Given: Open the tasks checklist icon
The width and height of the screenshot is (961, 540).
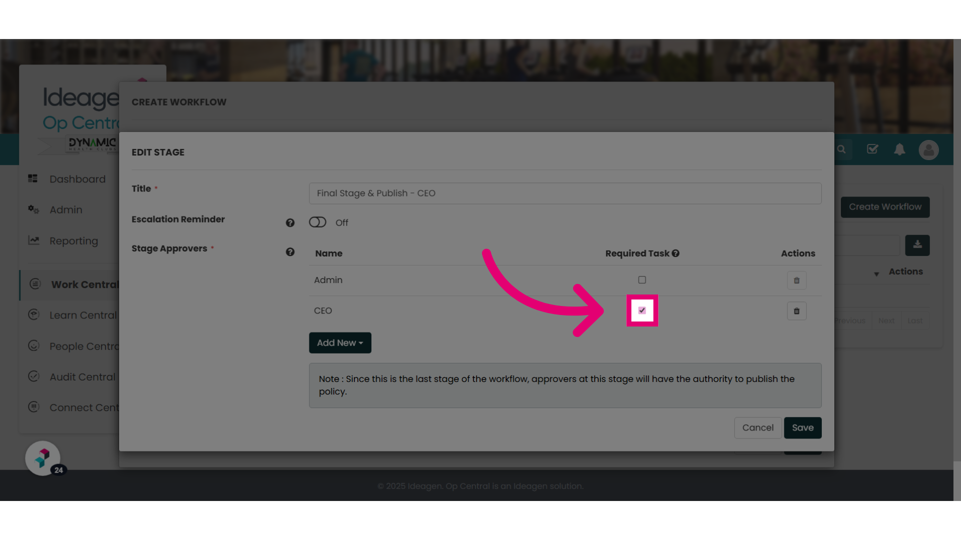Looking at the screenshot, I should tap(872, 149).
